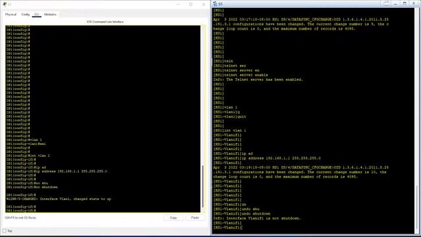421x237 pixels.
Task: Click the '[HS1]vlan 1' line in right terminal
Action: point(225,107)
